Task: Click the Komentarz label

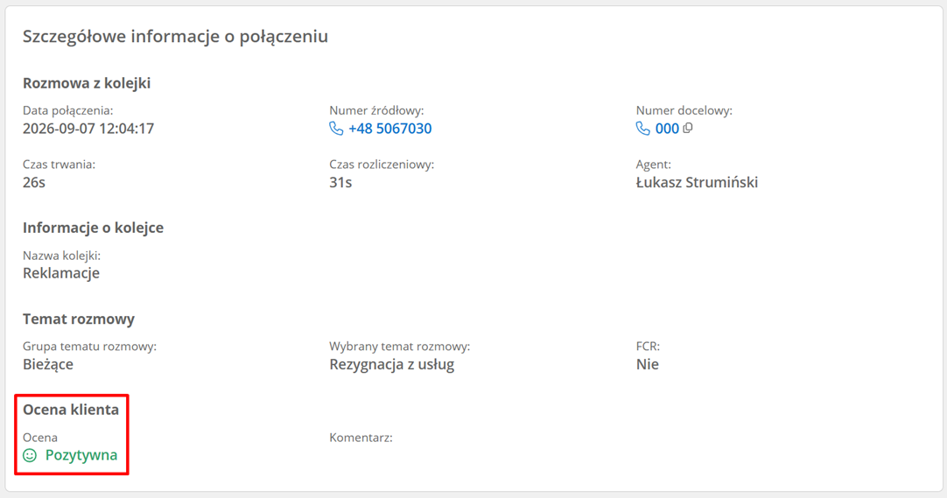Action: [x=361, y=438]
